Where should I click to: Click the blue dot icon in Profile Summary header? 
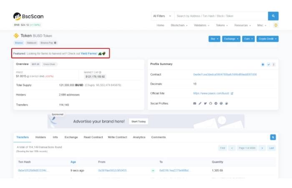[263, 64]
